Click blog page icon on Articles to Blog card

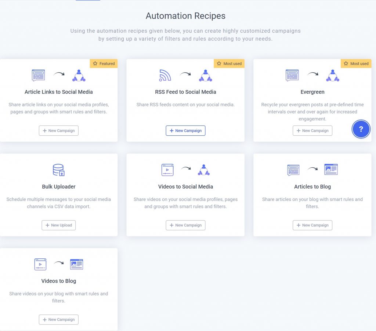[x=331, y=169]
